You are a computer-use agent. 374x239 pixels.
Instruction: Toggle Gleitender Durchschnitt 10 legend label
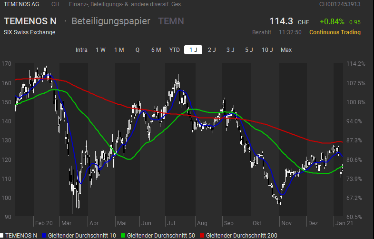[82, 236]
